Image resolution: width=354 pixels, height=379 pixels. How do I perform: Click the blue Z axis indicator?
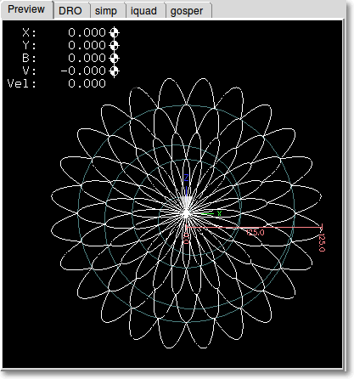186,178
